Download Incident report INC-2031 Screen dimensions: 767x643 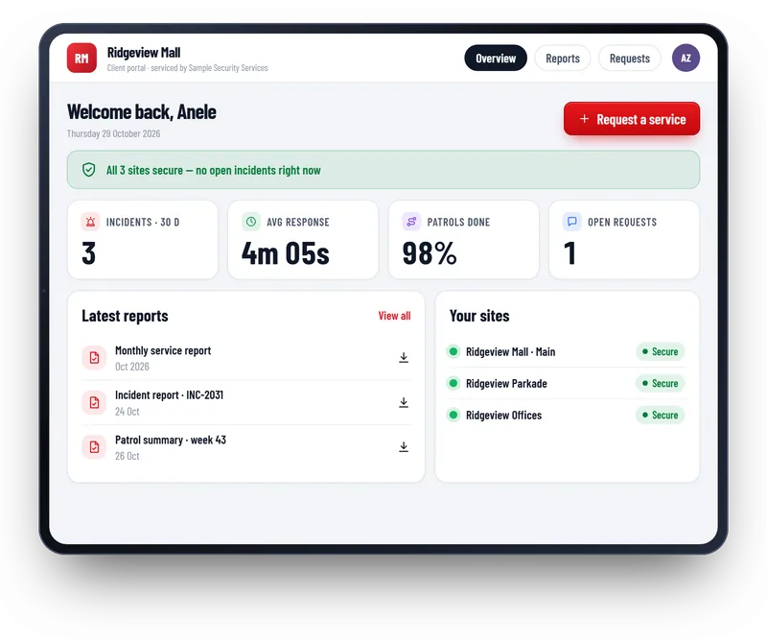point(404,402)
